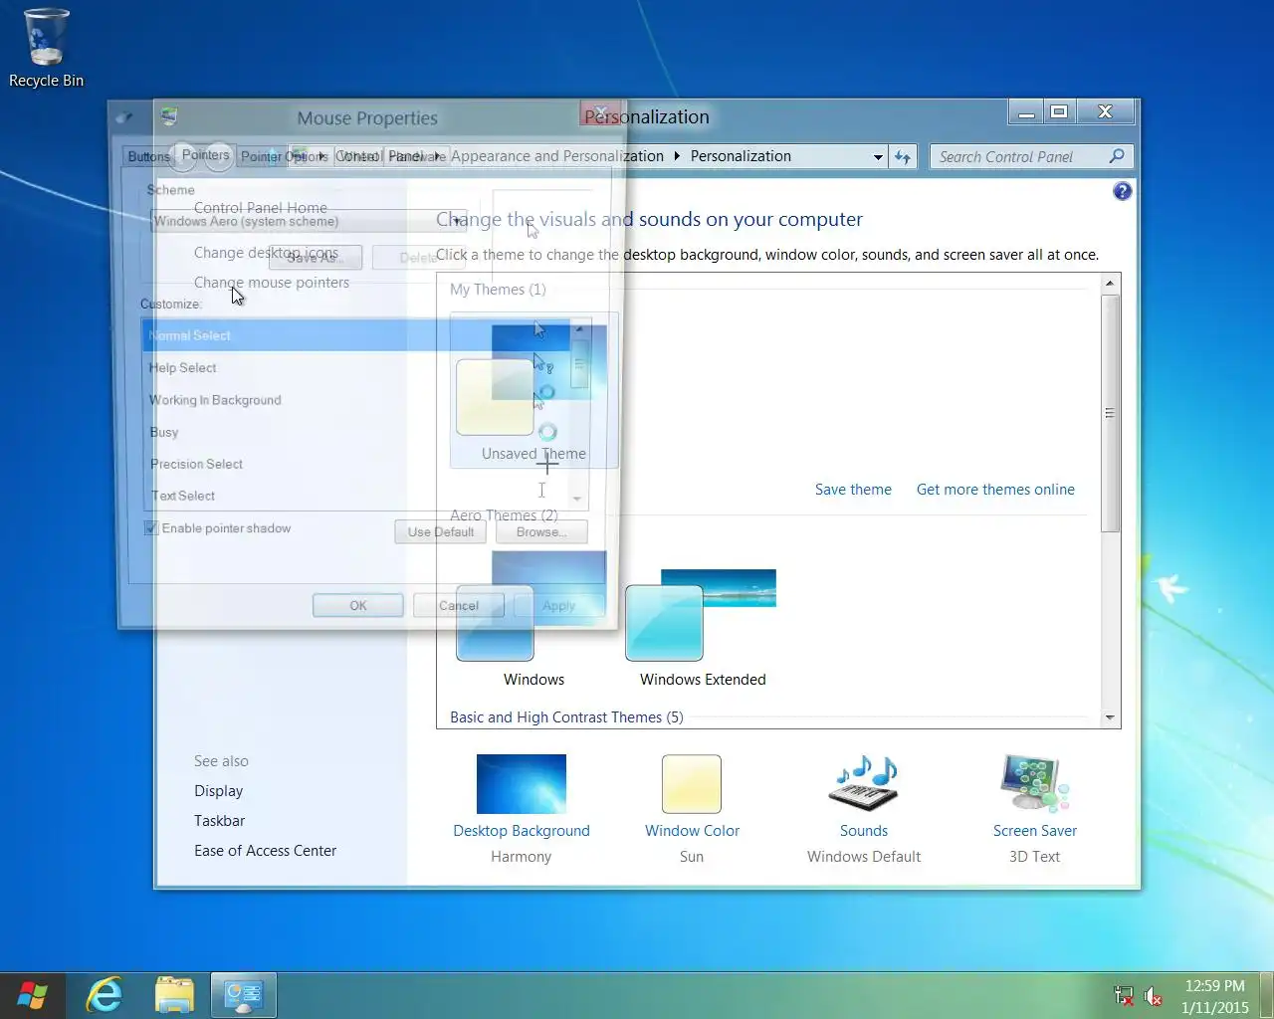Select Normal Select pointer row
Screen dimensions: 1274x1019
pos(356,335)
